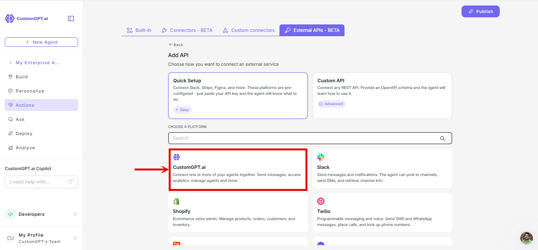Click the Ask chat bubble icon
This screenshot has height=250, width=538.
coord(11,119)
